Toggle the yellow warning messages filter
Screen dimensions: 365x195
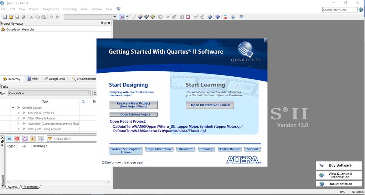(x=32, y=139)
